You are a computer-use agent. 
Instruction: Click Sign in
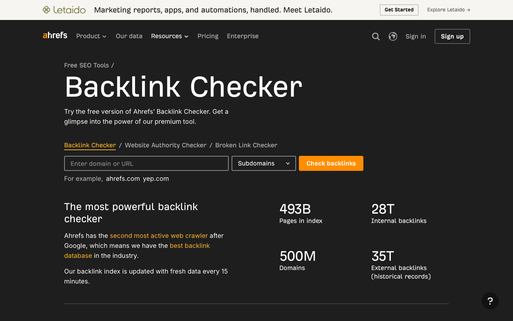[x=416, y=36]
